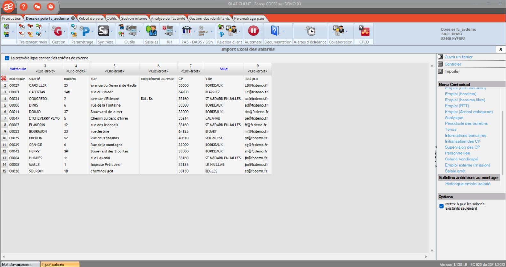Click the Gestion G icon

click(x=57, y=31)
